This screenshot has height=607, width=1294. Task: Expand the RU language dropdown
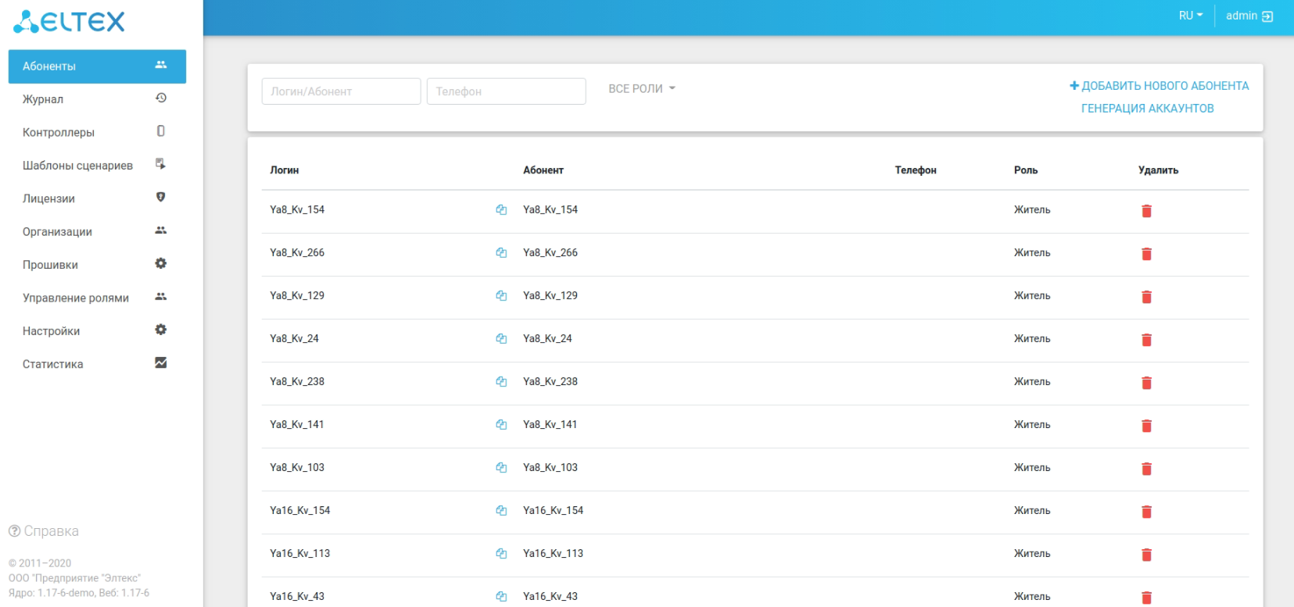[1191, 16]
